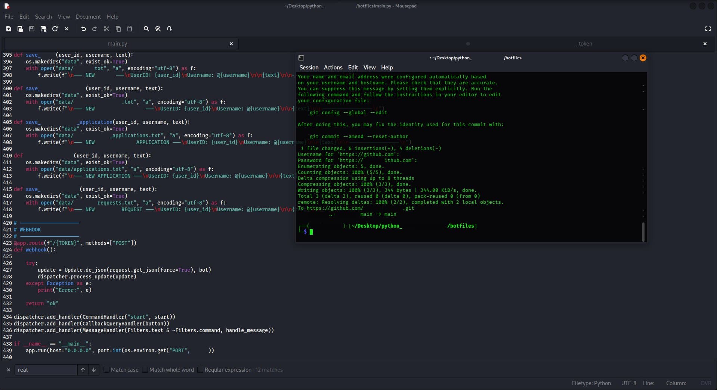
Task: Open the Document menu
Action: point(88,17)
